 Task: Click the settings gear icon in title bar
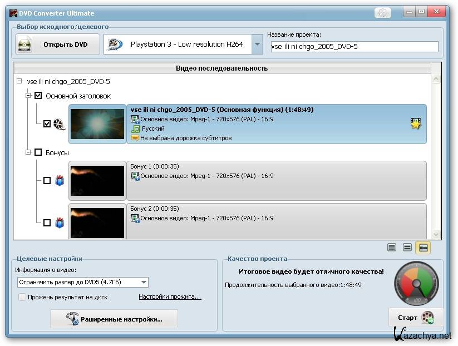(x=382, y=13)
